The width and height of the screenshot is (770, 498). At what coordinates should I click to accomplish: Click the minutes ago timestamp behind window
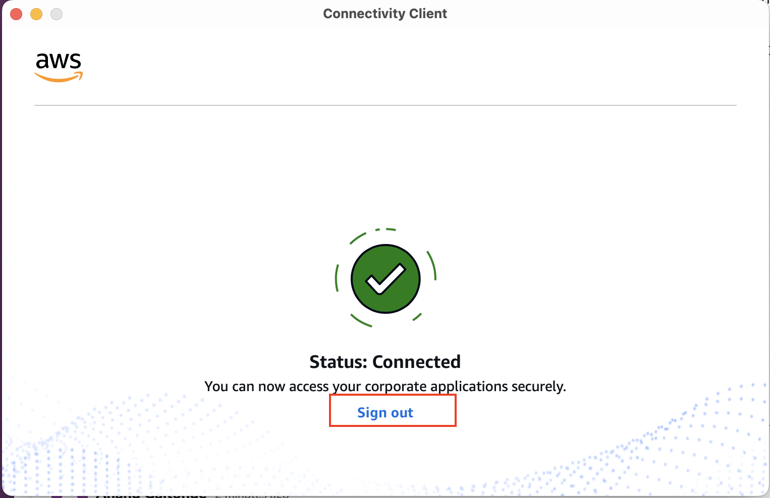[x=252, y=495]
